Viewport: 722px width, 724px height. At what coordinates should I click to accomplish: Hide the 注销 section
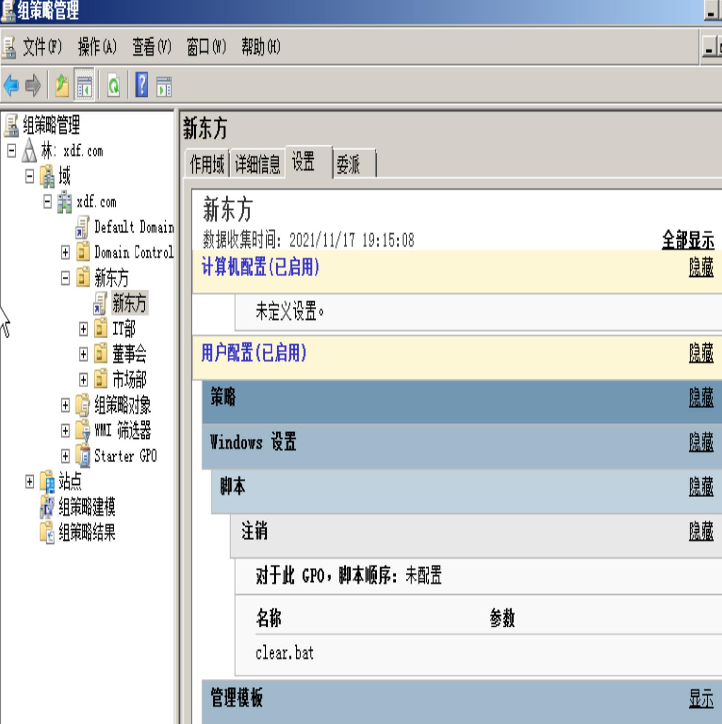click(701, 531)
